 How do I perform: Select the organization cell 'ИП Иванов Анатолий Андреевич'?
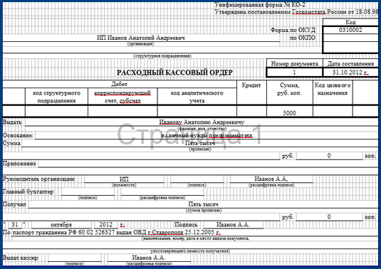pyautogui.click(x=141, y=38)
